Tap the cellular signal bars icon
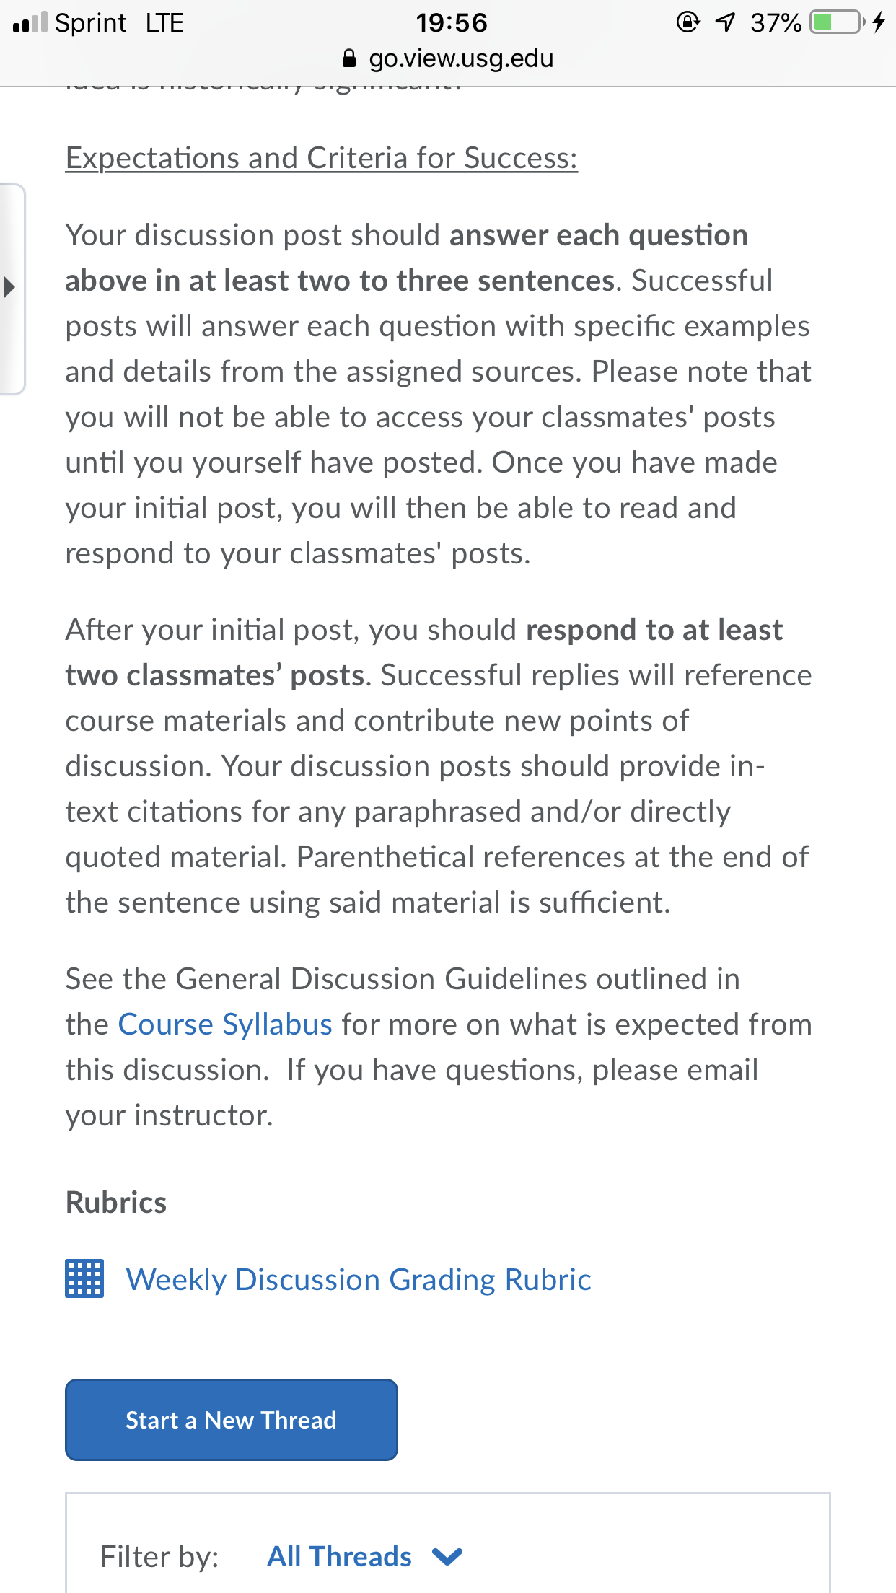The height and width of the screenshot is (1593, 896). point(30,22)
